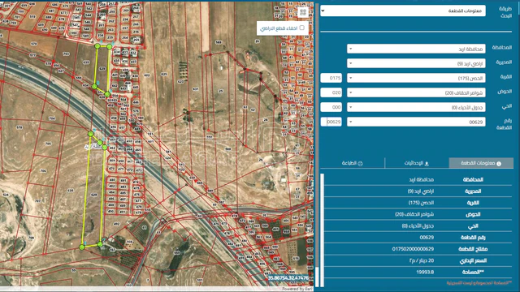Click the 'السعر الإداري' row label
Viewport: 520px width, 292px height.
click(473, 260)
